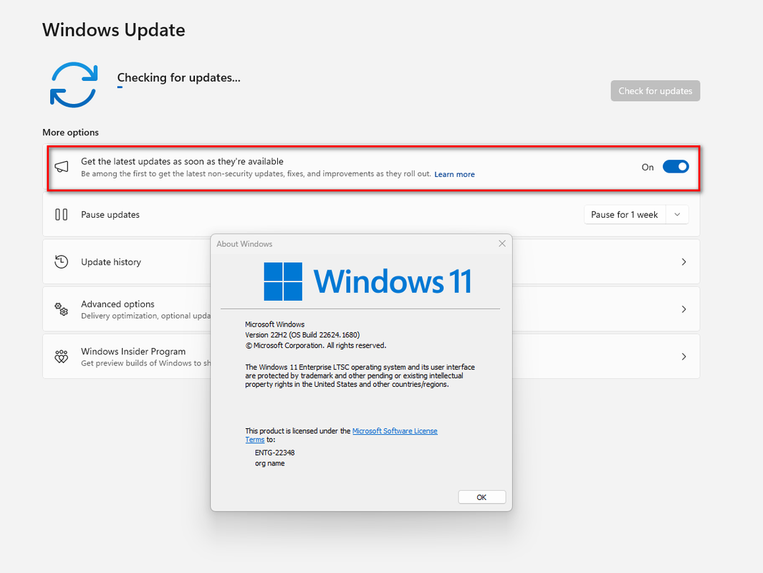
Task: Click the pause icon beside Pause updates
Action: [62, 214]
